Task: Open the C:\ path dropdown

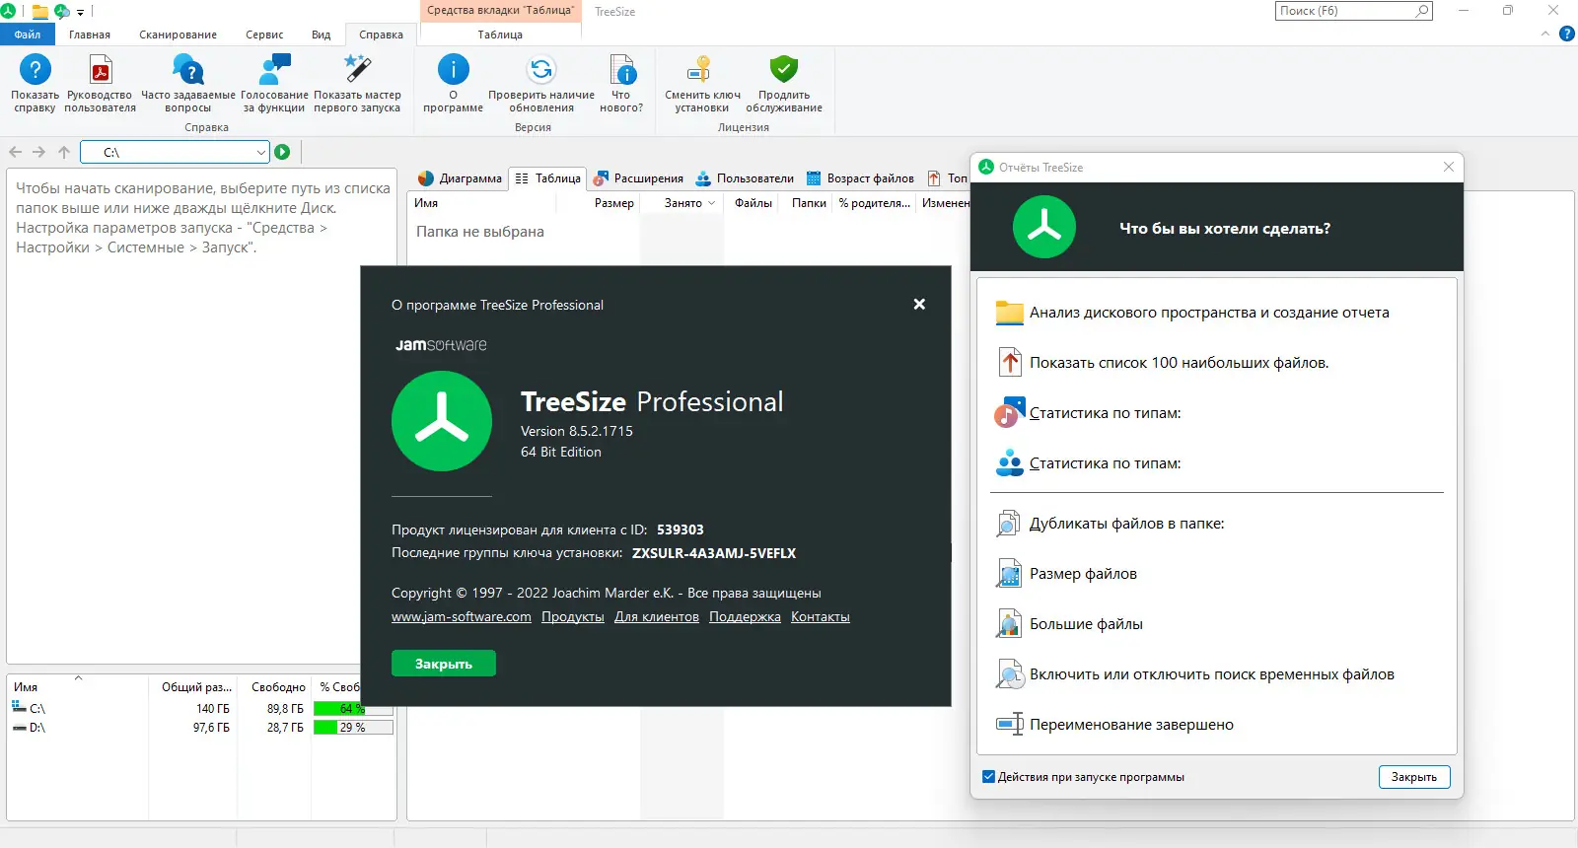Action: 260,152
